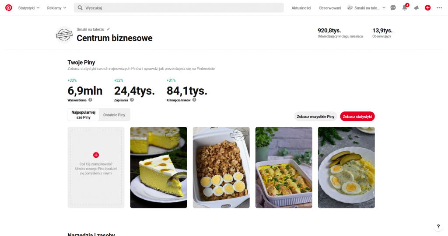
Task: Click the Zobacz statystyki red button
Action: [357, 116]
